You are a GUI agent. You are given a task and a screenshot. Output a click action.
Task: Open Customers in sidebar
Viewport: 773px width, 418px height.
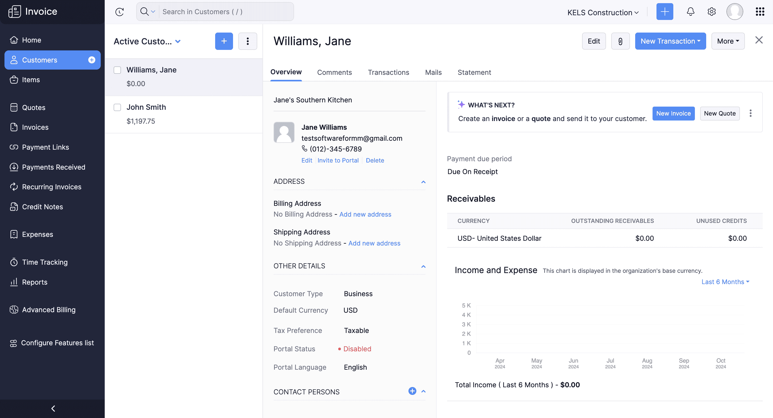(53, 60)
